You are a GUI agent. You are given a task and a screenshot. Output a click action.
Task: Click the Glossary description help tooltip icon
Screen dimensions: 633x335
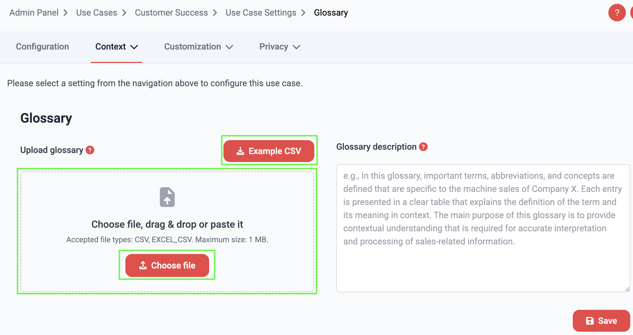pos(423,147)
